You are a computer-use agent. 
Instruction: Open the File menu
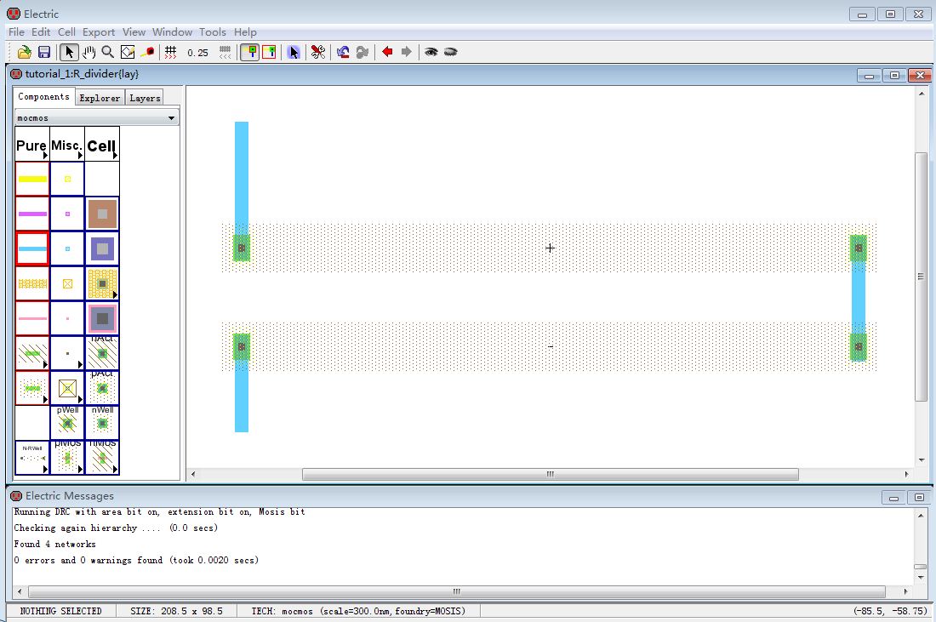[16, 32]
